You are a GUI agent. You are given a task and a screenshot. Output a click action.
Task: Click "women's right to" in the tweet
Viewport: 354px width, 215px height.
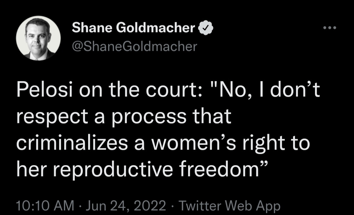coord(230,143)
